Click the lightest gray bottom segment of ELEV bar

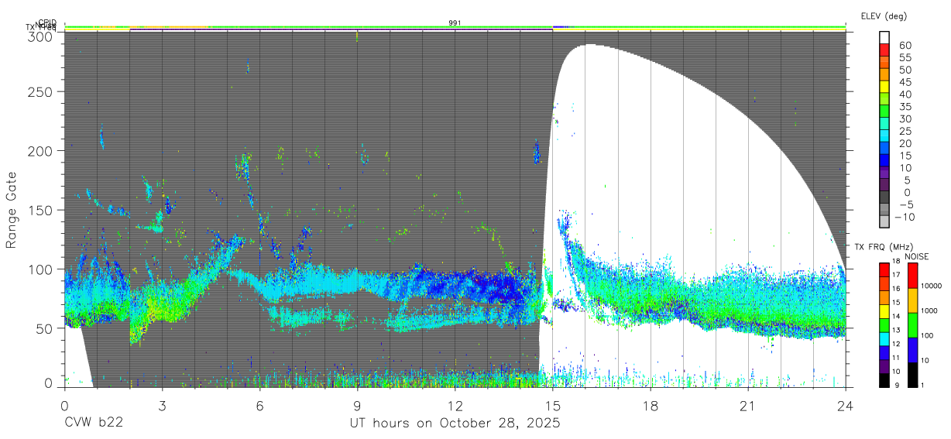[x=885, y=222]
